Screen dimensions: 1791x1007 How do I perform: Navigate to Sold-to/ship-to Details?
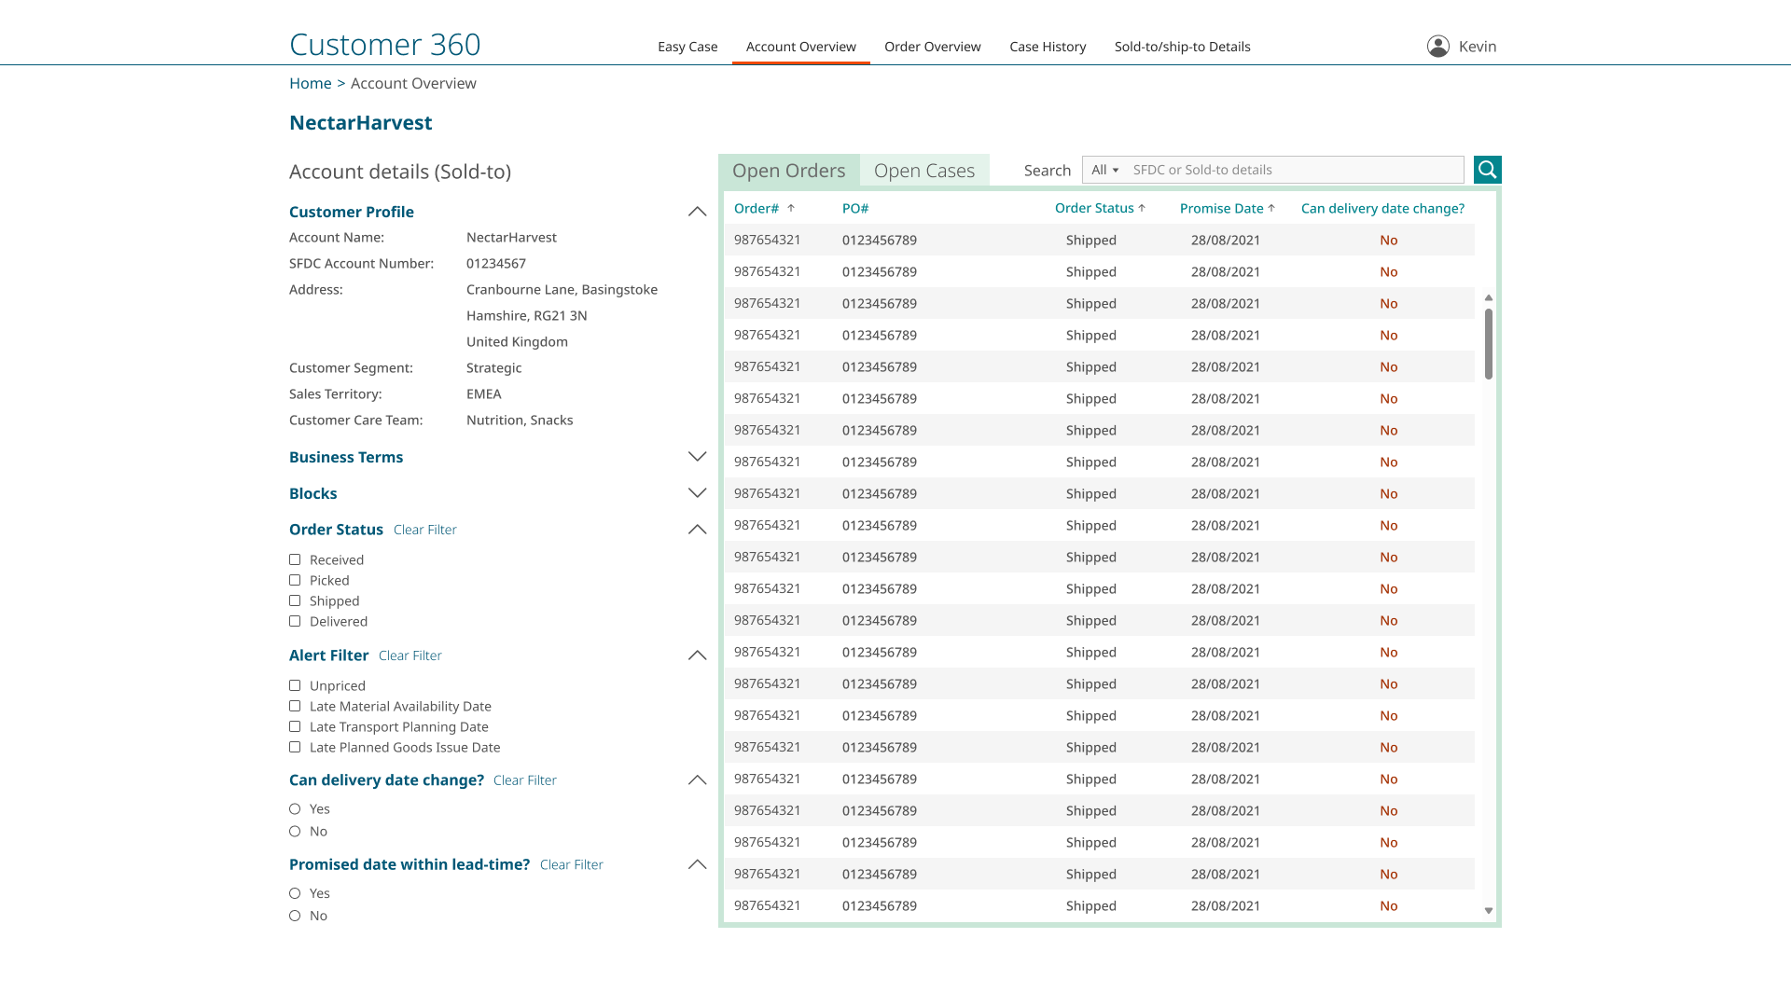coord(1182,46)
